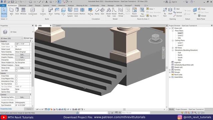213x120 pixels.
Task: Expand the Families tree node
Action: [170, 70]
